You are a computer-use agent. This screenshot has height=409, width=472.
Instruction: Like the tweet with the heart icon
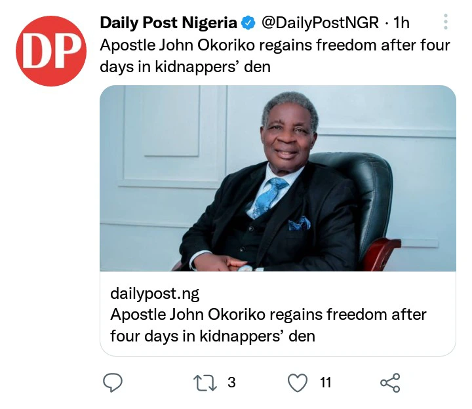[x=298, y=382]
